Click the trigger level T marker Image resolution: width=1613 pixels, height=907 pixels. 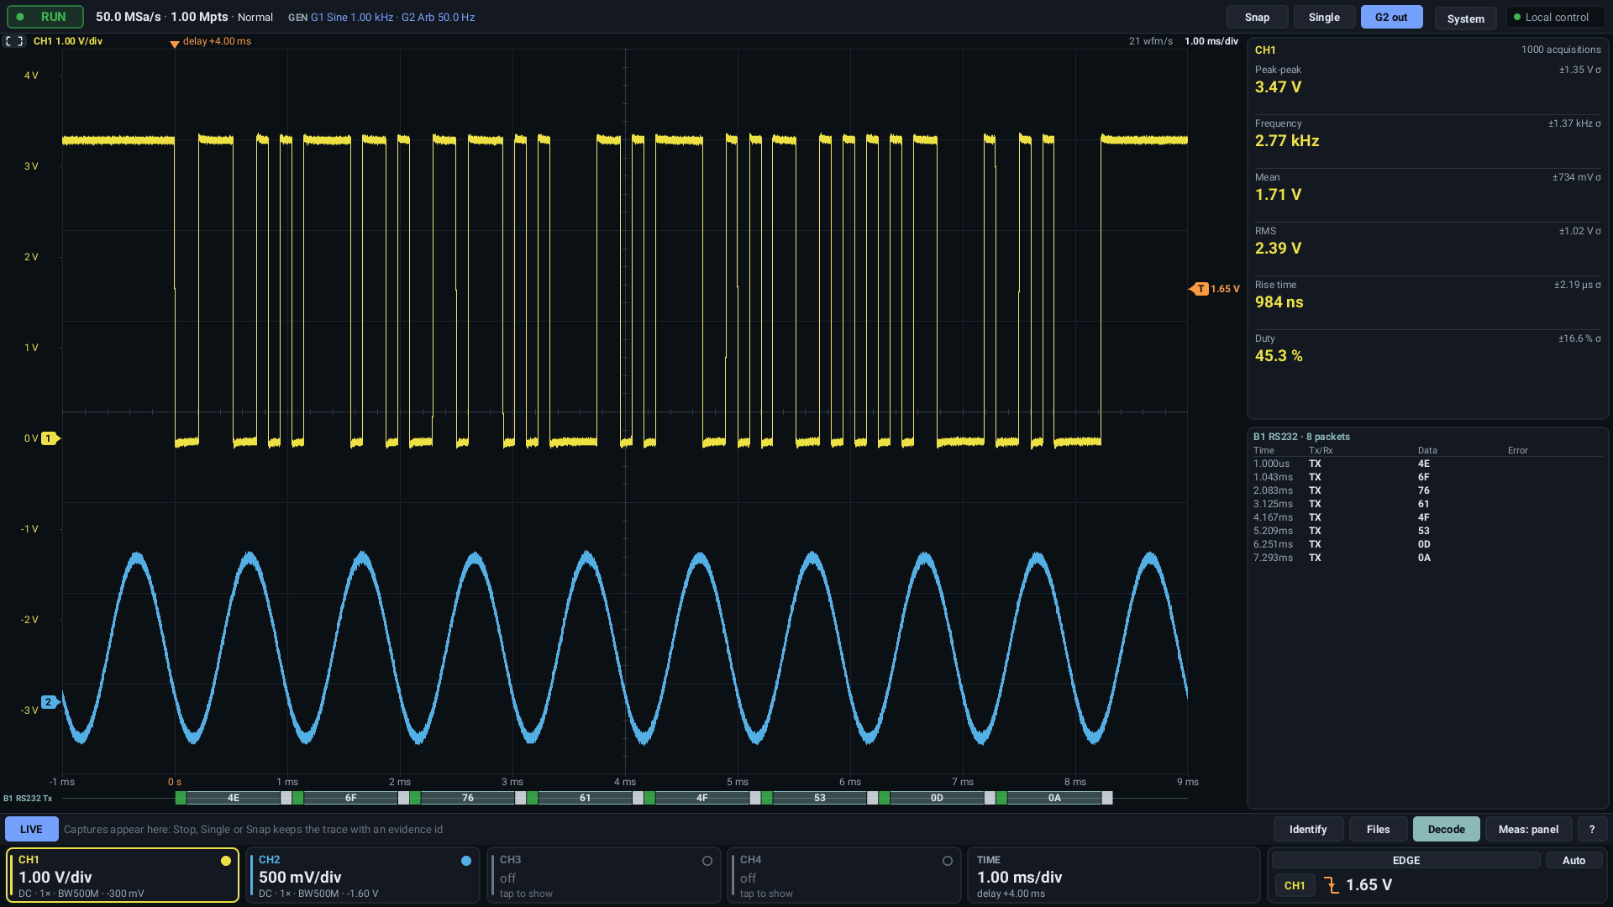1200,289
